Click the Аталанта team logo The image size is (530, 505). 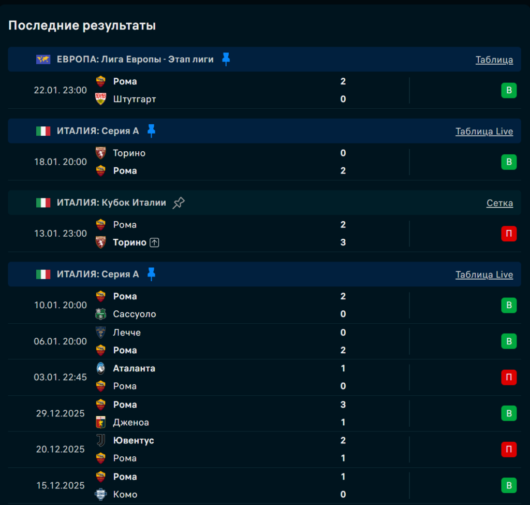[101, 368]
